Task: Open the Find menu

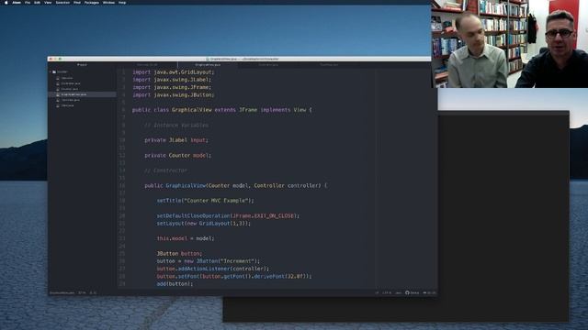Action: pos(77,2)
